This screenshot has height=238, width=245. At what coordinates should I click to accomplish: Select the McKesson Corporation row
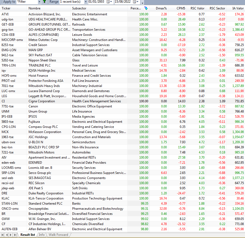coord(122,132)
